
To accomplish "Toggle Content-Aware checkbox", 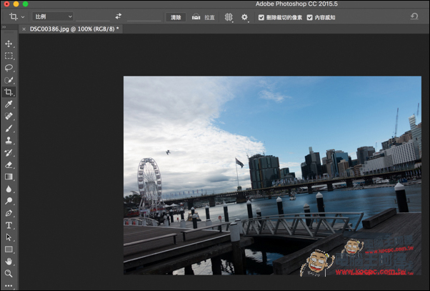I will (309, 18).
